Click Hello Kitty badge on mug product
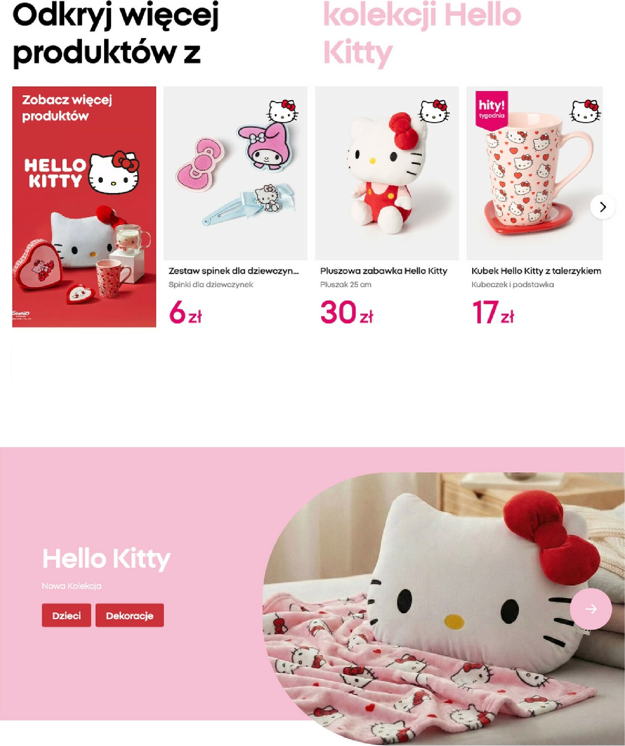Image resolution: width=625 pixels, height=746 pixels. [585, 111]
